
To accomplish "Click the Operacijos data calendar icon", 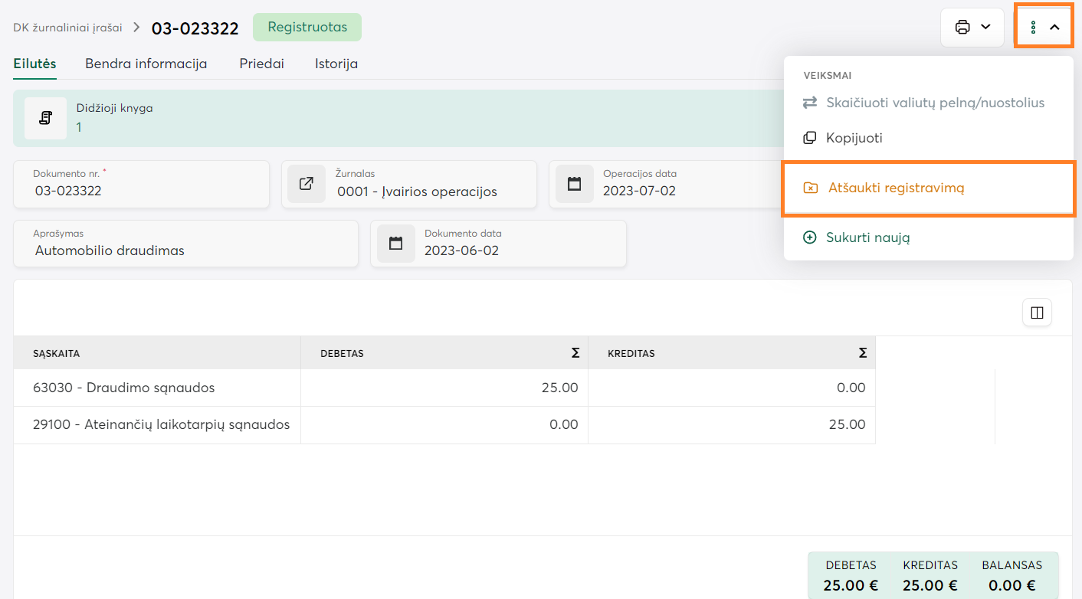I will pos(574,184).
